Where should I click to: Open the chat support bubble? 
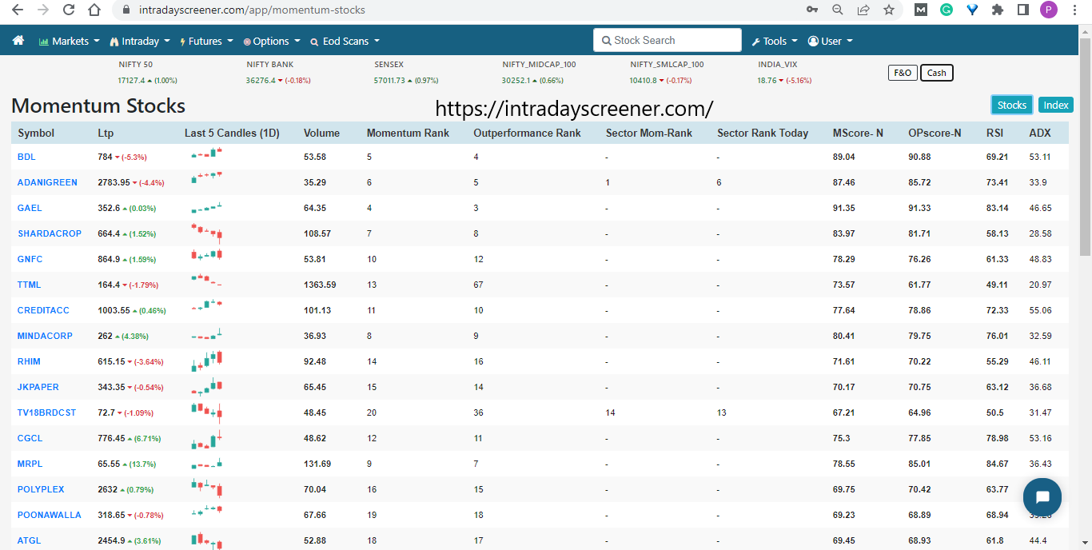[x=1042, y=497]
